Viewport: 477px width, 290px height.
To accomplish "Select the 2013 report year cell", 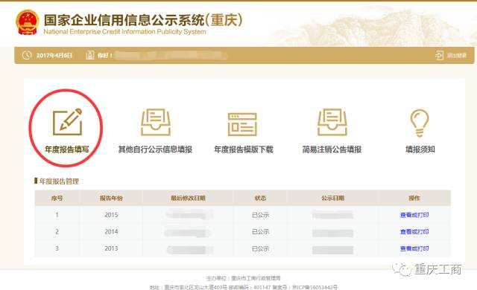I will click(x=111, y=248).
